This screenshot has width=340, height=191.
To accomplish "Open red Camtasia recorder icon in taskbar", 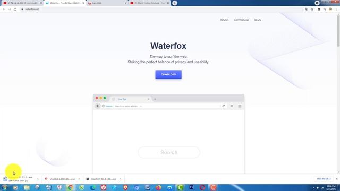I will pos(213,187).
